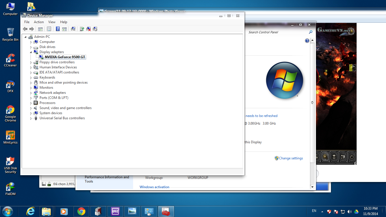Screen dimensions: 386x217
Task: Expand the Human Interface Devices category
Action: point(31,68)
